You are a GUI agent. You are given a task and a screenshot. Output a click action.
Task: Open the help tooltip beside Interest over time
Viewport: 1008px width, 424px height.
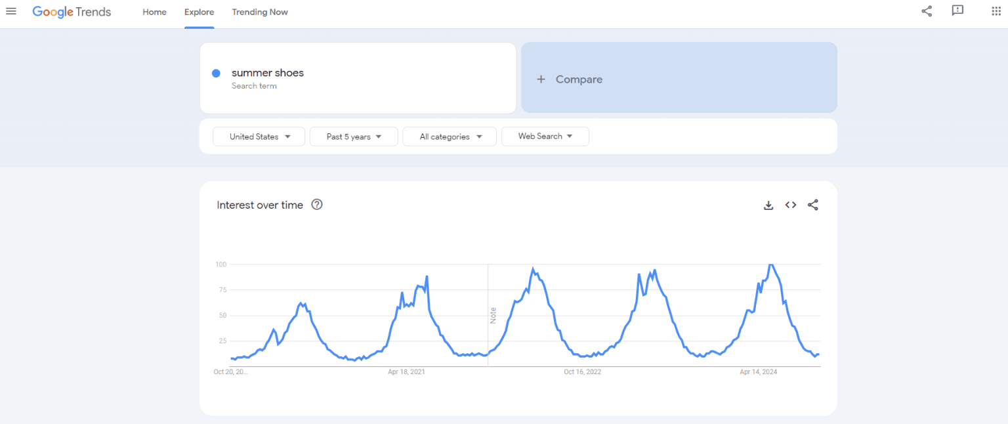coord(317,205)
